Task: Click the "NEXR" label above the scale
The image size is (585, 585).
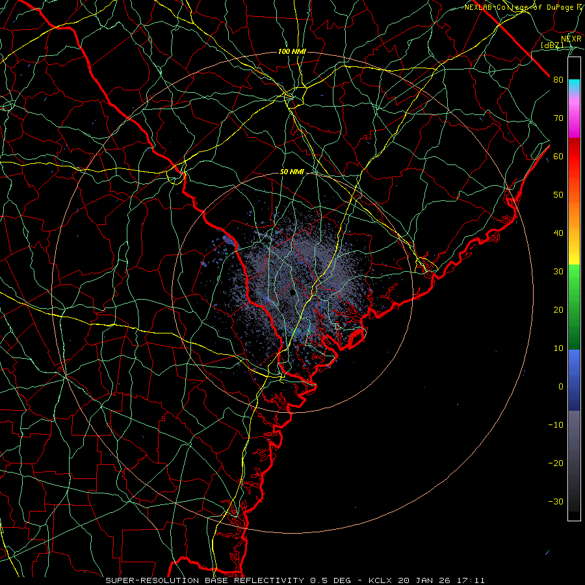Action: 571,39
